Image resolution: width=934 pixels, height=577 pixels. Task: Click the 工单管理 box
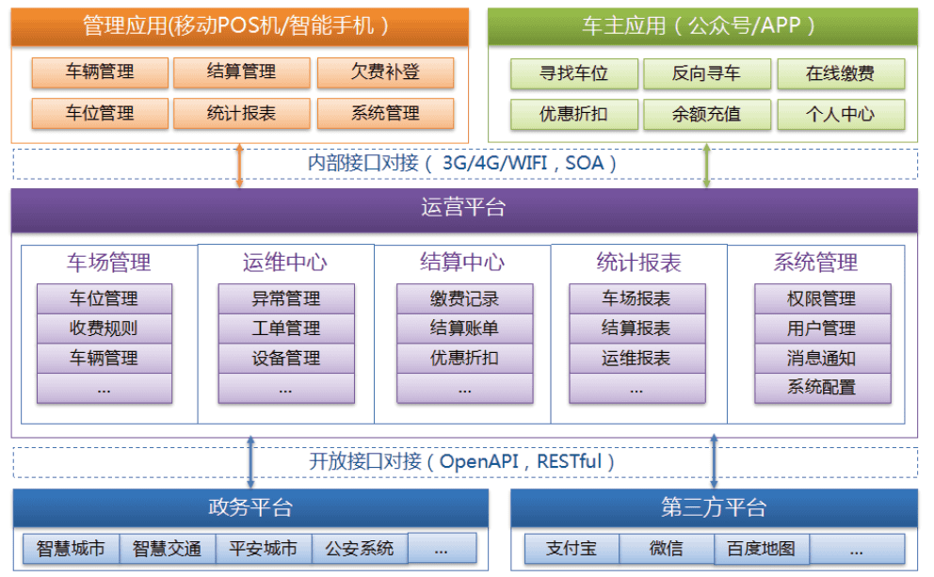coord(286,329)
